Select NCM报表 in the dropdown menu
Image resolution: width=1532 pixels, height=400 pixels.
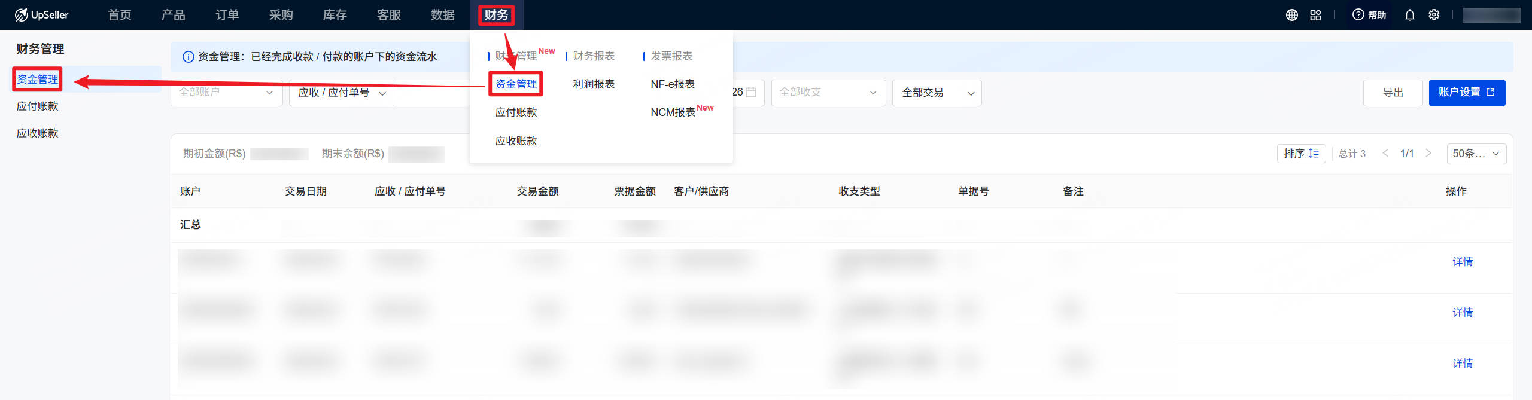(673, 112)
